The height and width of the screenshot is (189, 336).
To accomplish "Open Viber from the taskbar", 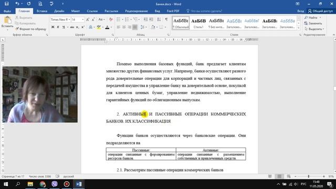I will pos(55,184).
